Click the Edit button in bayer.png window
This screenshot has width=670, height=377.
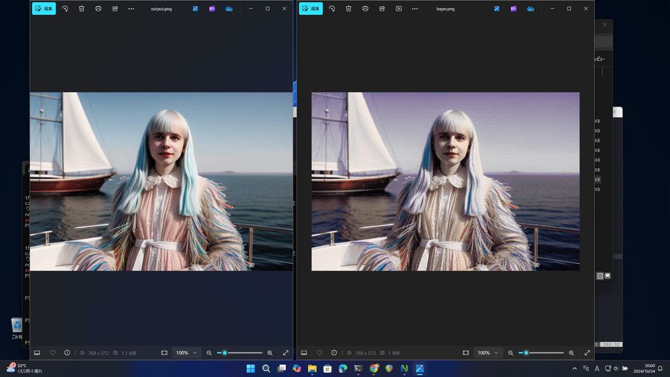click(311, 9)
